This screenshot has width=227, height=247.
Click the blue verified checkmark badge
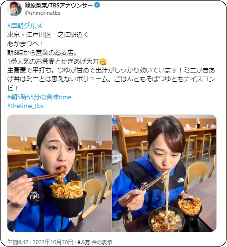[97, 5]
